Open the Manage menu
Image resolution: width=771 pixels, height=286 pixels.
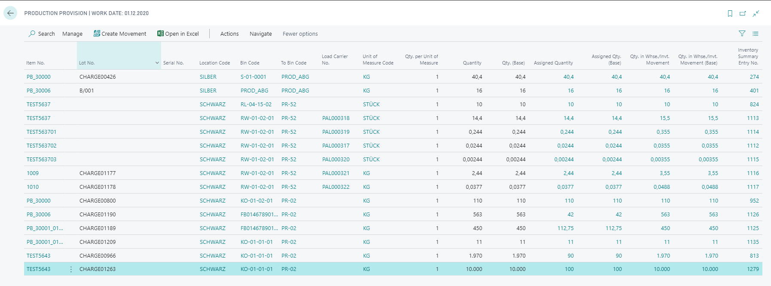tap(72, 34)
